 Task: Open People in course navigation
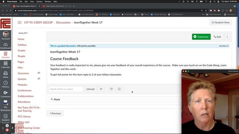point(21,56)
